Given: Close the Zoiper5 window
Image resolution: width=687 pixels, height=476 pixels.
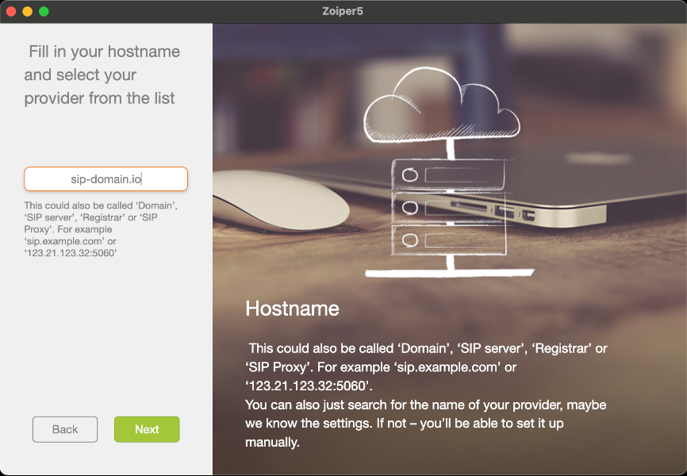Looking at the screenshot, I should click(11, 12).
